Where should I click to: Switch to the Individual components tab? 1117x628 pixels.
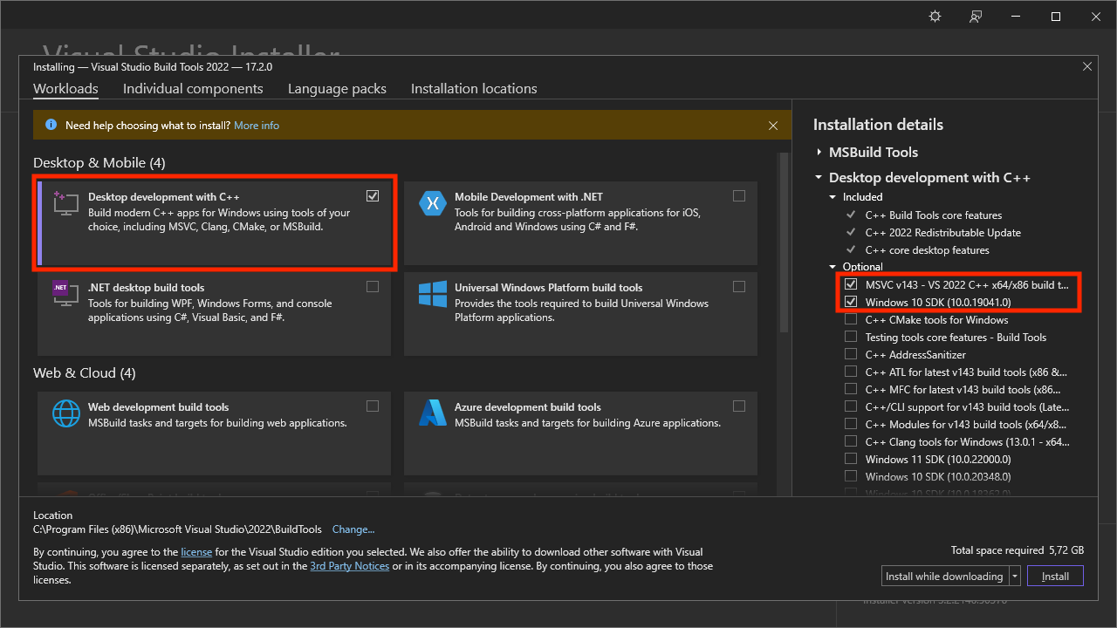[193, 88]
